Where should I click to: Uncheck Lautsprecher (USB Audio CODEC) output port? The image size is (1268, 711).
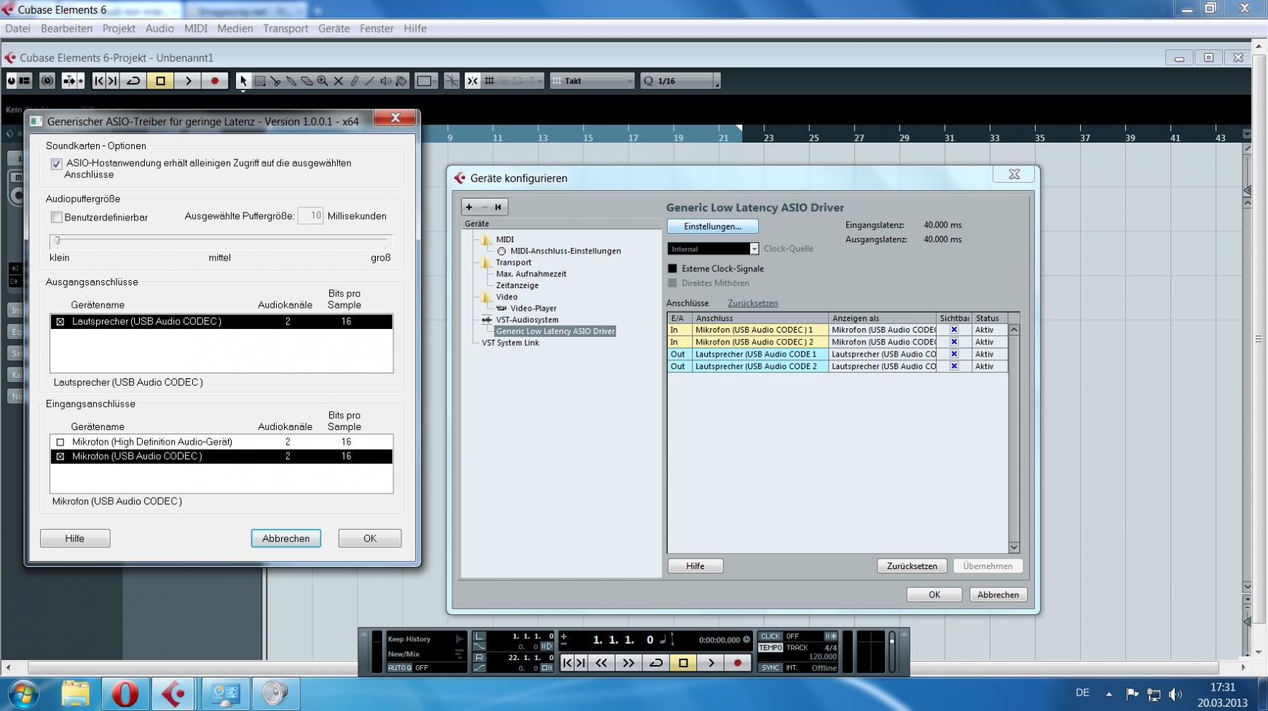(60, 322)
